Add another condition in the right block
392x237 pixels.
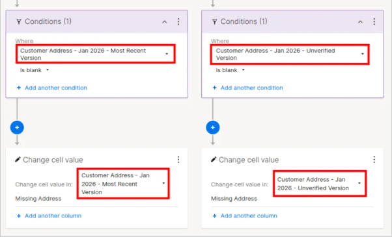point(247,88)
